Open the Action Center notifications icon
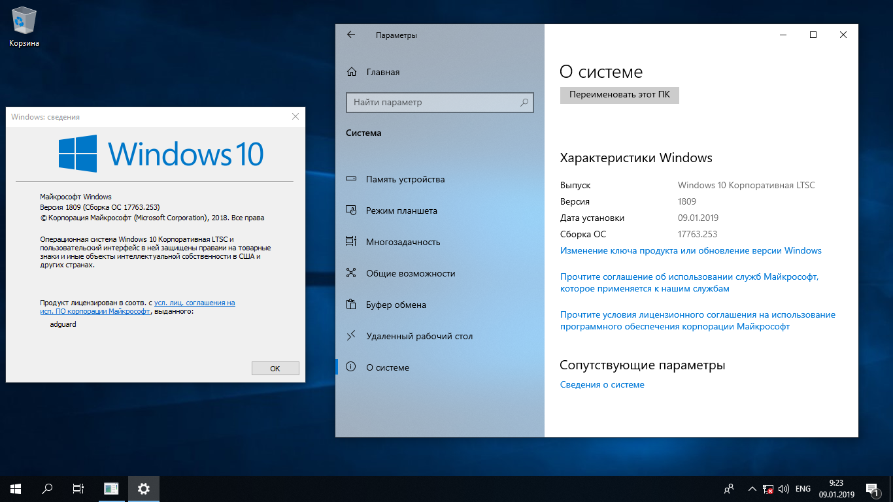Viewport: 893px width, 502px height. (x=872, y=489)
